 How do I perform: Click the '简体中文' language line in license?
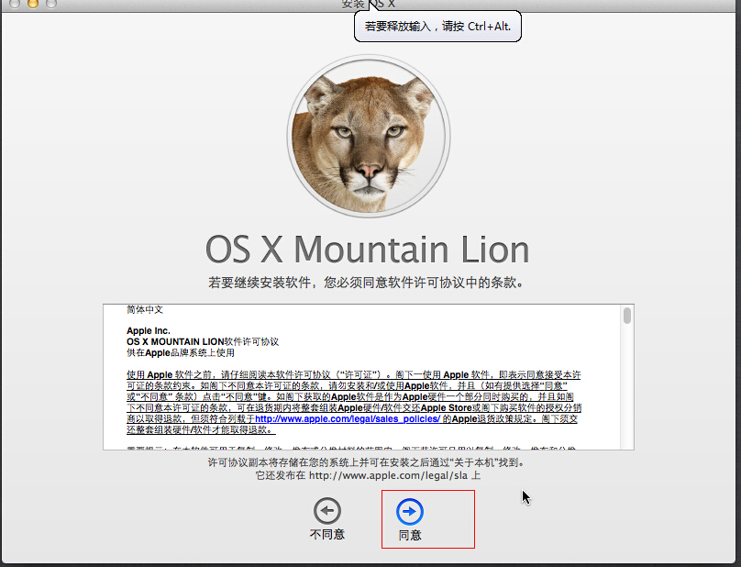point(145,310)
